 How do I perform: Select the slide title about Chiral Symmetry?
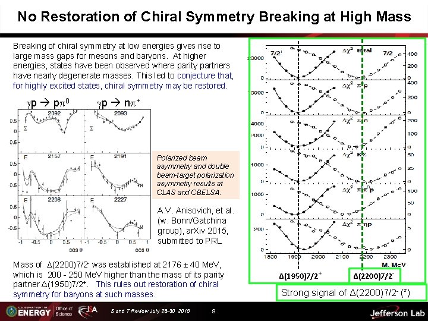tap(214, 17)
